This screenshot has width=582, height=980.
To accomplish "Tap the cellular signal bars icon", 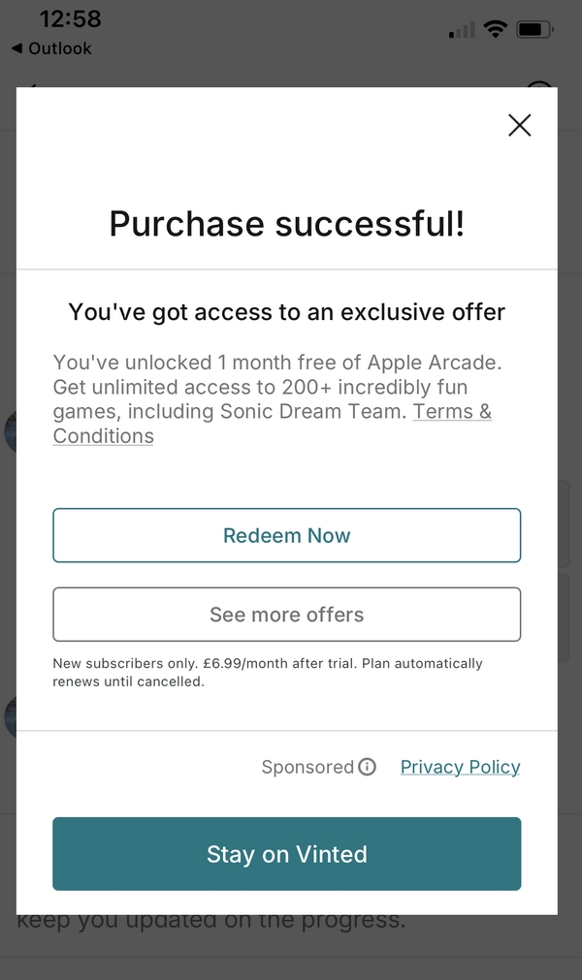I will (x=462, y=31).
